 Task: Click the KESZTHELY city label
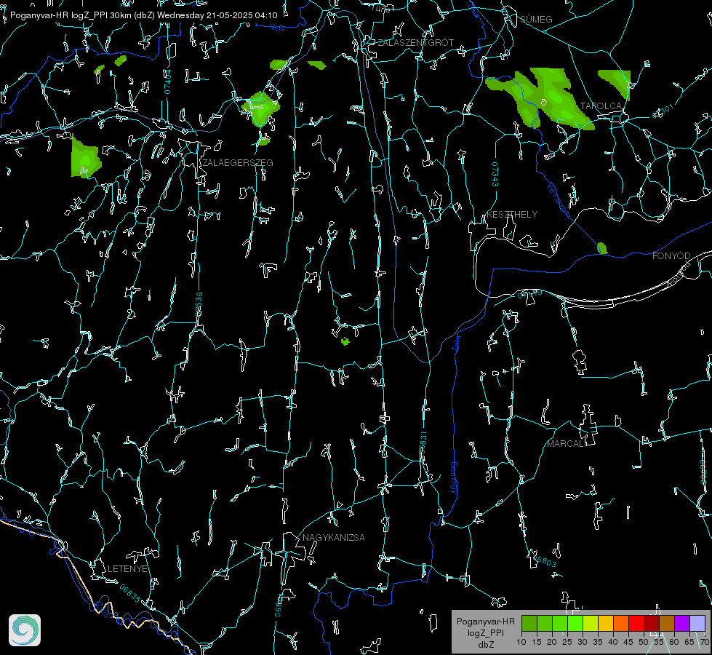tap(512, 214)
